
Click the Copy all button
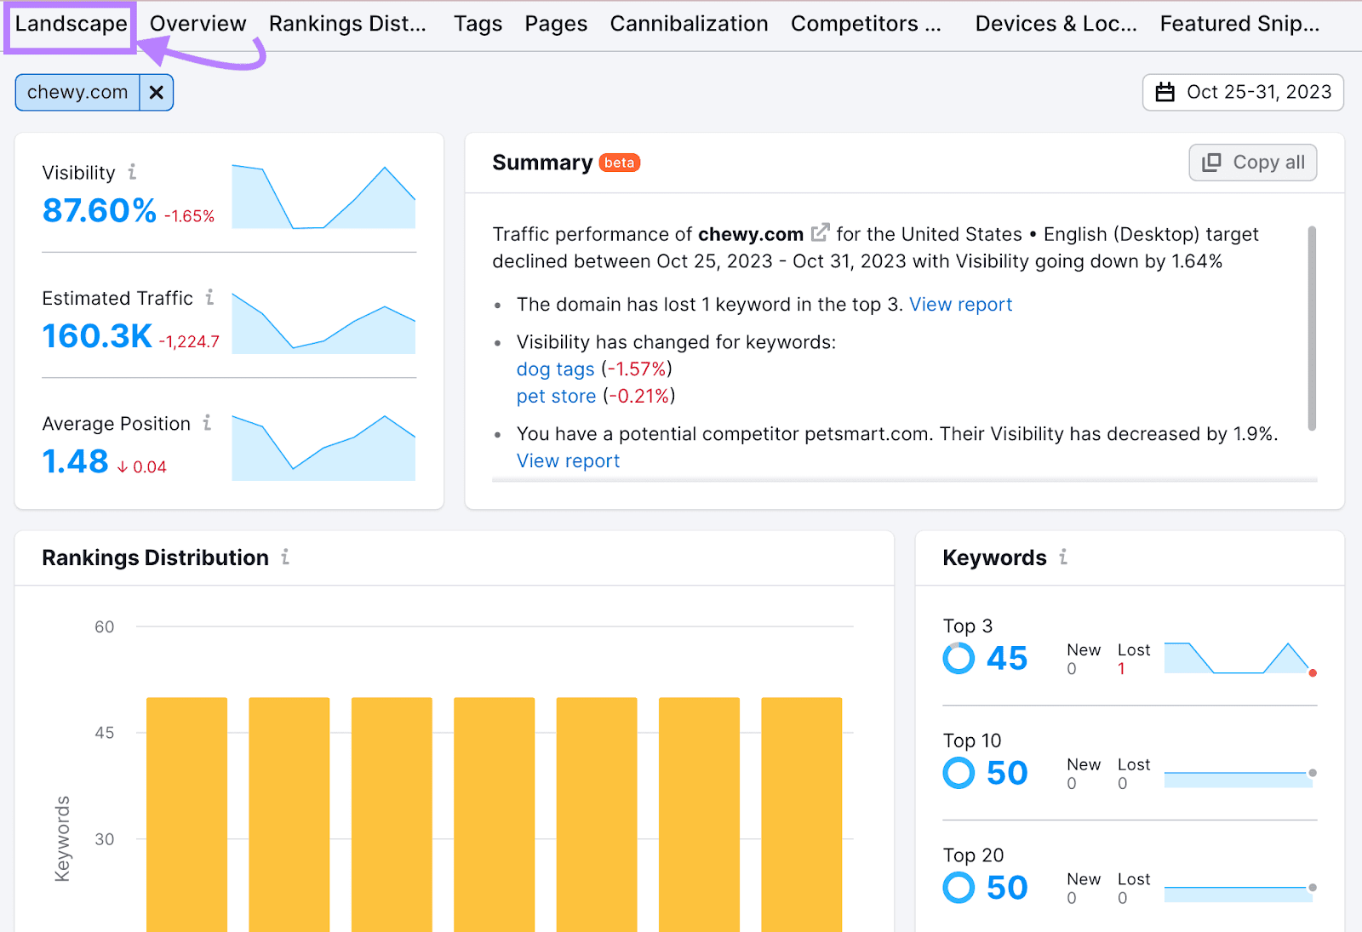(x=1252, y=163)
